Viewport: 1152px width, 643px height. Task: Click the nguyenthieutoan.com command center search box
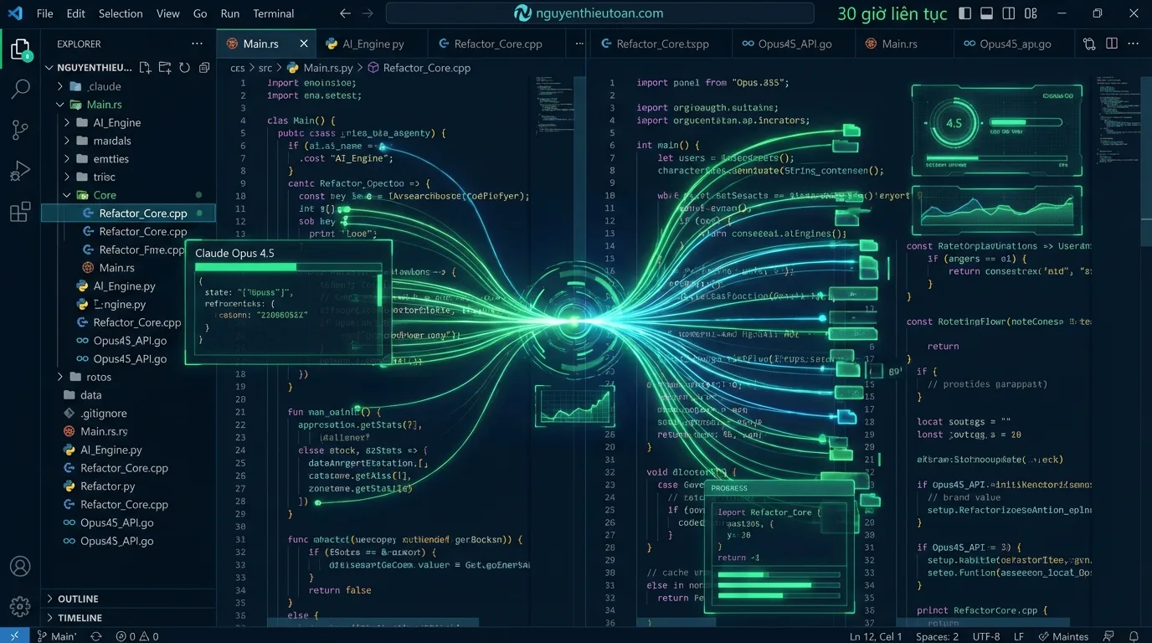(599, 13)
